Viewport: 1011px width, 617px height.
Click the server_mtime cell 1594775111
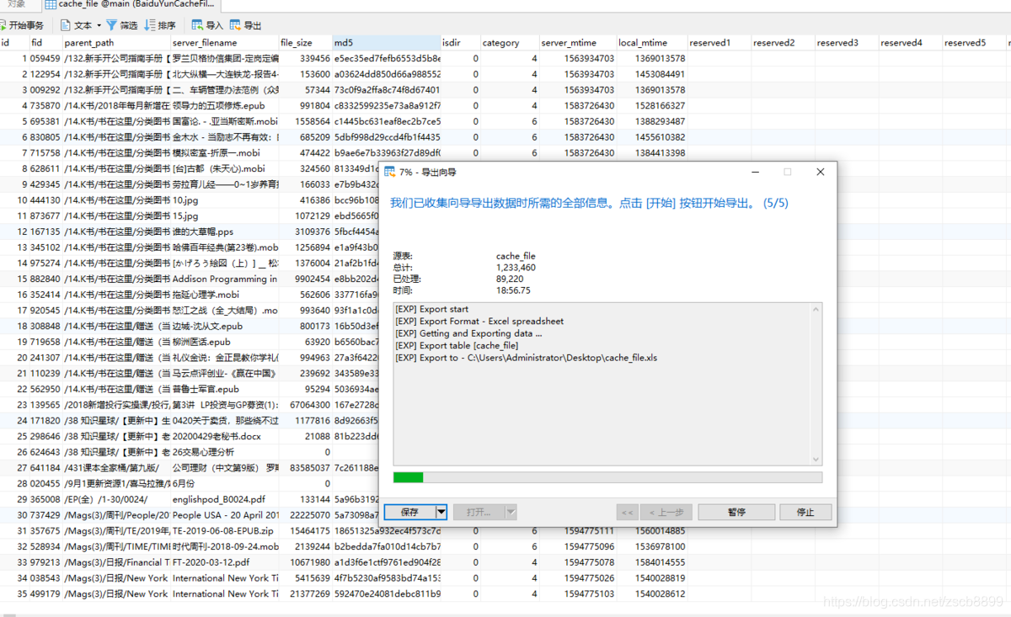[x=578, y=531]
